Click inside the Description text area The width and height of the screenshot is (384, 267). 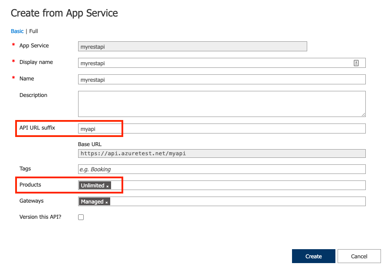tap(222, 104)
